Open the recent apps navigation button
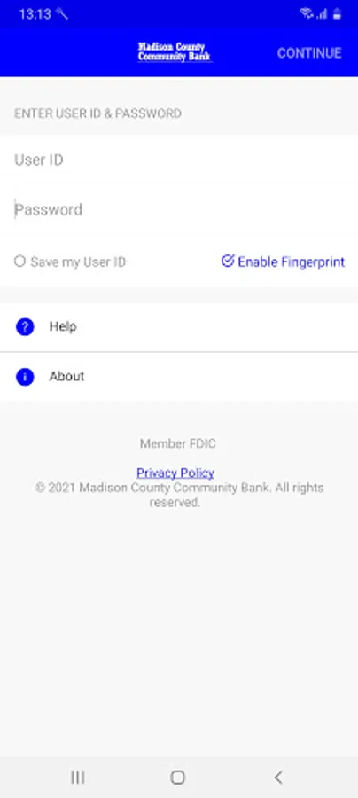This screenshot has height=798, width=358. click(x=78, y=777)
